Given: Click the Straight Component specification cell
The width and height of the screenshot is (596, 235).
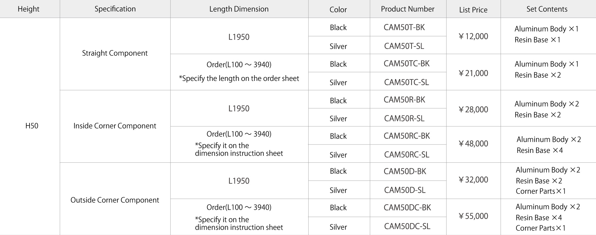Looking at the screenshot, I should pyautogui.click(x=115, y=53).
